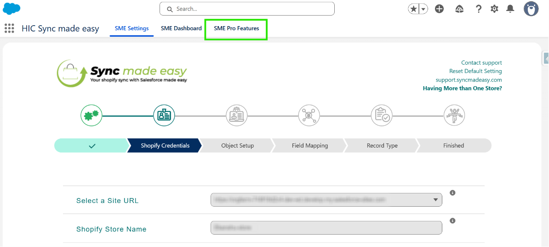This screenshot has height=247, width=549.
Task: Select the Field Mapping path step
Action: tap(310, 145)
